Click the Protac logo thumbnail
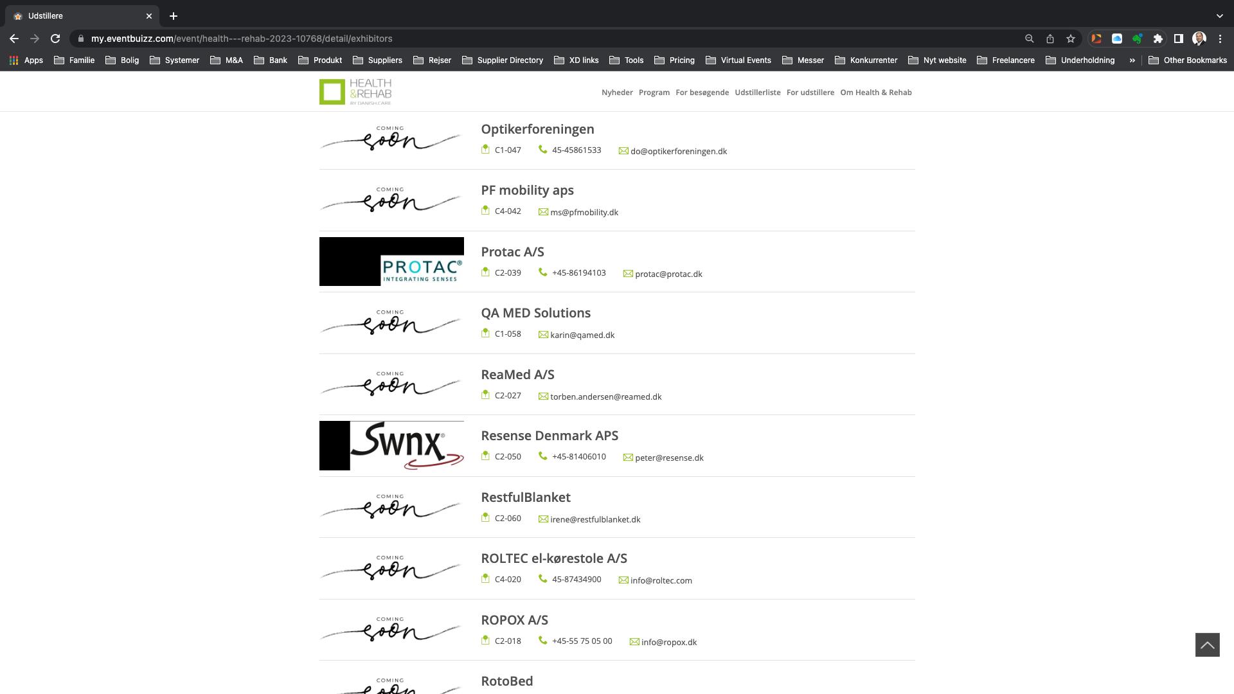This screenshot has width=1234, height=694. tap(391, 262)
